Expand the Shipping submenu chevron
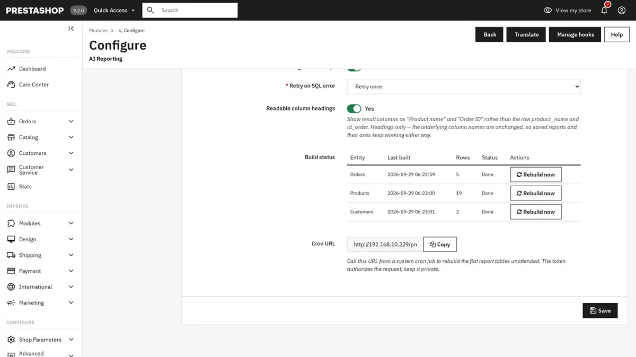The width and height of the screenshot is (636, 357). tap(71, 255)
